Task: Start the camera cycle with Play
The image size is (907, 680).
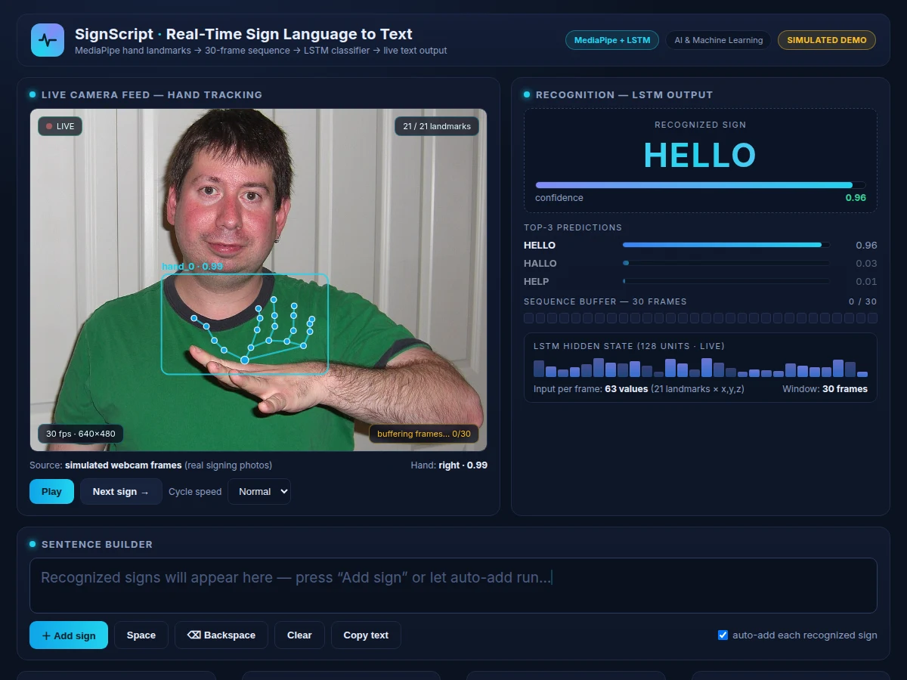Action: coord(51,491)
